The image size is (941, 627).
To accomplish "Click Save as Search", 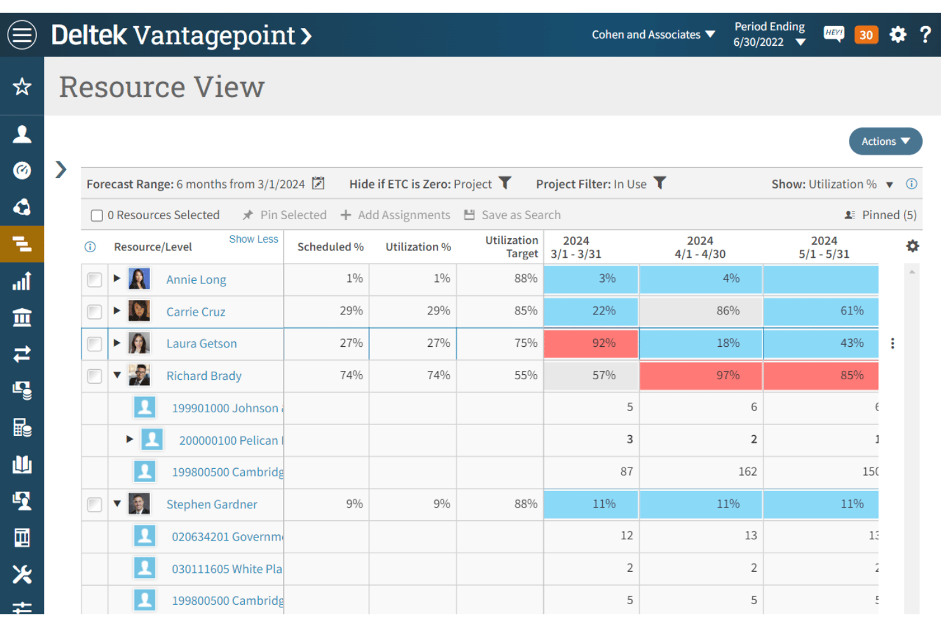I will pyautogui.click(x=512, y=215).
